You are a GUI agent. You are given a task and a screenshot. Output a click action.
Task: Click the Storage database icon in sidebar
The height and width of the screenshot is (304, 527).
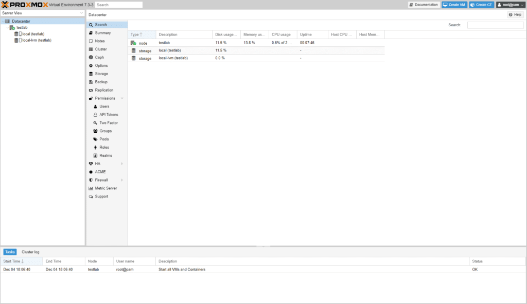pyautogui.click(x=91, y=74)
